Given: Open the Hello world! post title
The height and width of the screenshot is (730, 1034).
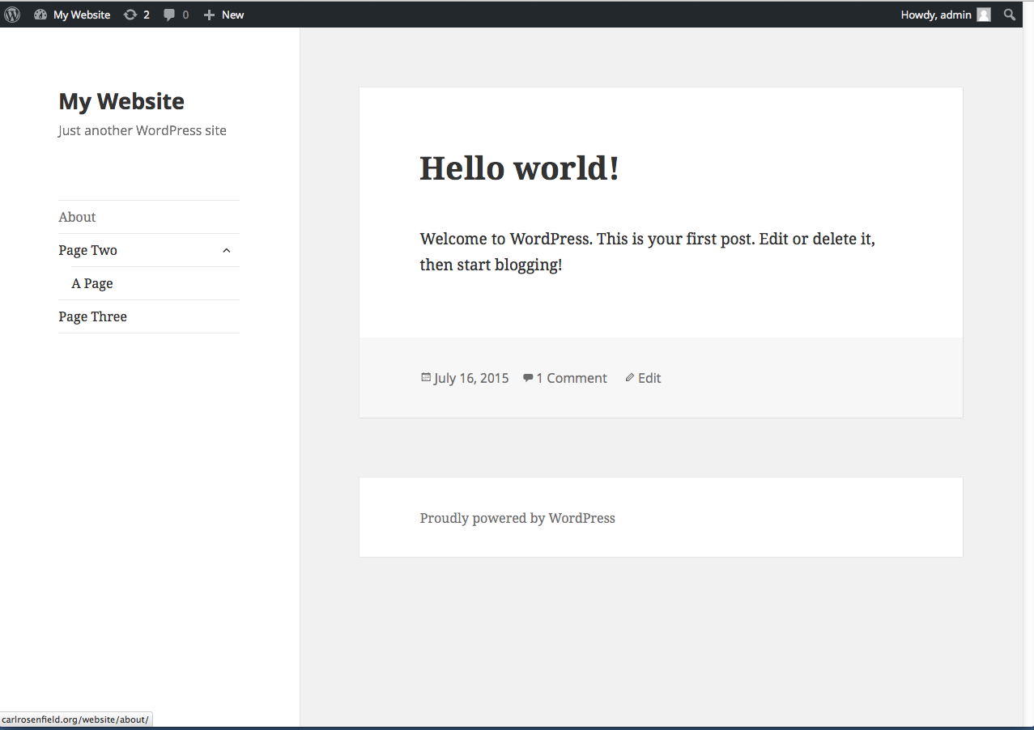Looking at the screenshot, I should [519, 168].
